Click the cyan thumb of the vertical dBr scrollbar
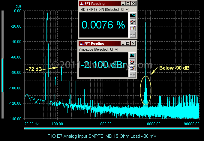Screen dimensions: 204x141 coord(2,75)
